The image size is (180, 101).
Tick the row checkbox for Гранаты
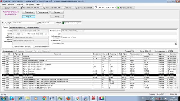3,56
